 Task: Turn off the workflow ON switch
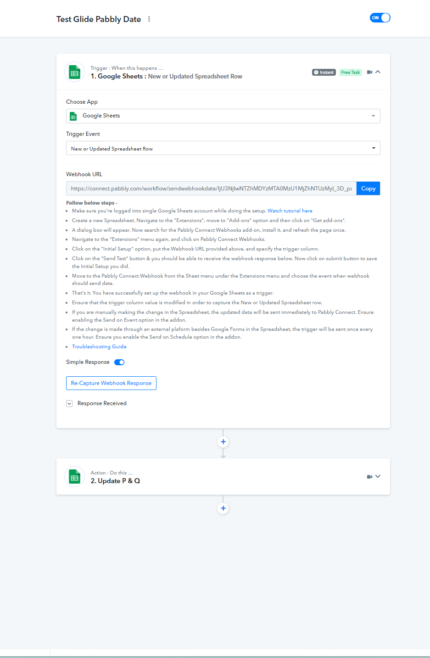[x=380, y=18]
